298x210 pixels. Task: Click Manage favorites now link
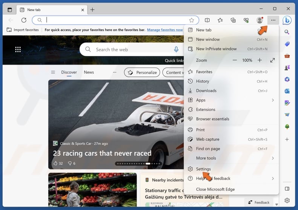[x=165, y=30]
